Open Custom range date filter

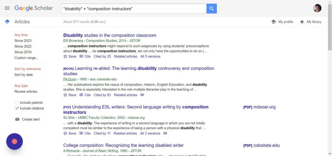tap(27, 58)
